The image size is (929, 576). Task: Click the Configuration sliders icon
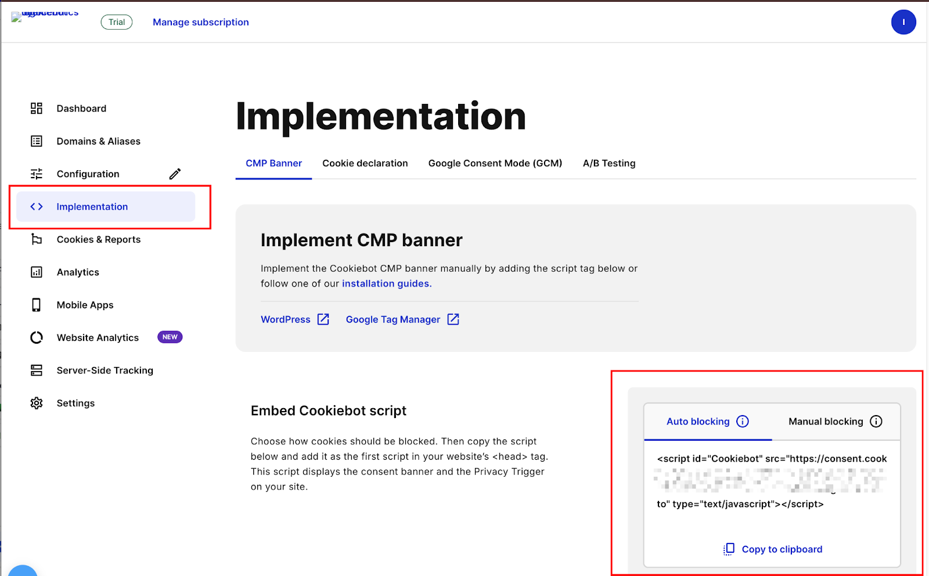(x=37, y=174)
